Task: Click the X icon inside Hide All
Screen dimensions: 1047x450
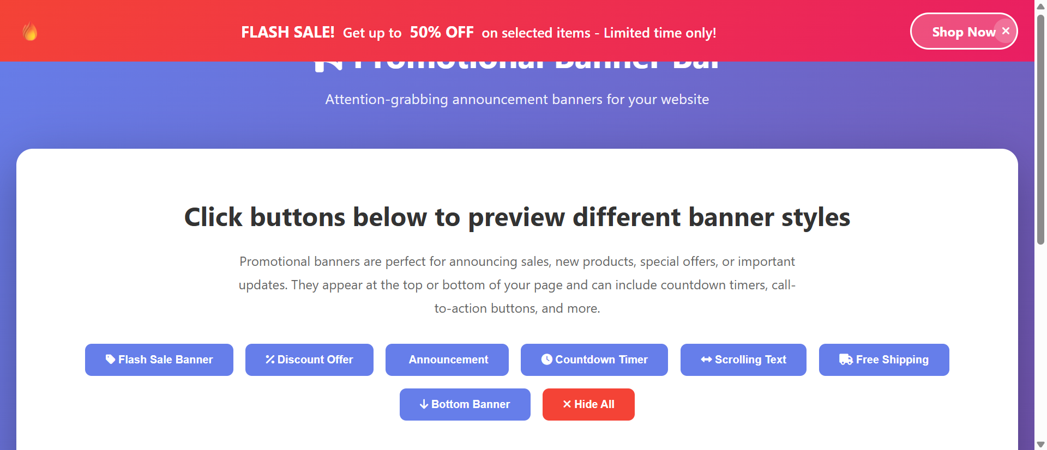Action: [x=567, y=404]
